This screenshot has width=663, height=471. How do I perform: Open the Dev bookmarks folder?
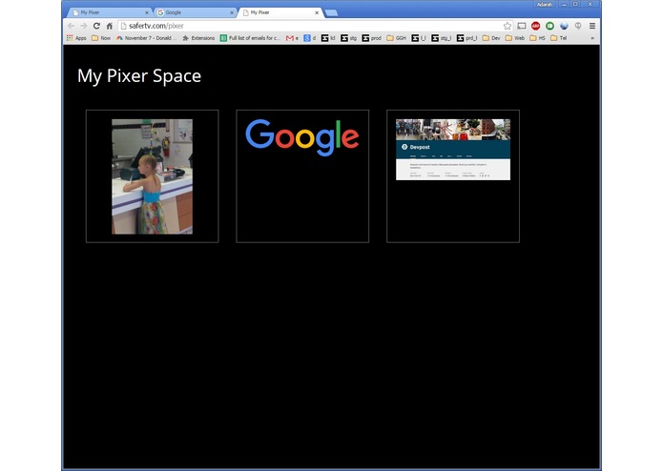(491, 38)
